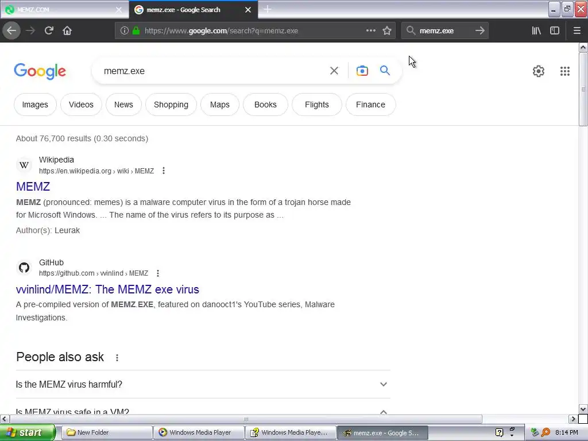Viewport: 588px width, 441px height.
Task: Click the en.wikipedia.org URL breadcrumb
Action: pyautogui.click(x=96, y=171)
